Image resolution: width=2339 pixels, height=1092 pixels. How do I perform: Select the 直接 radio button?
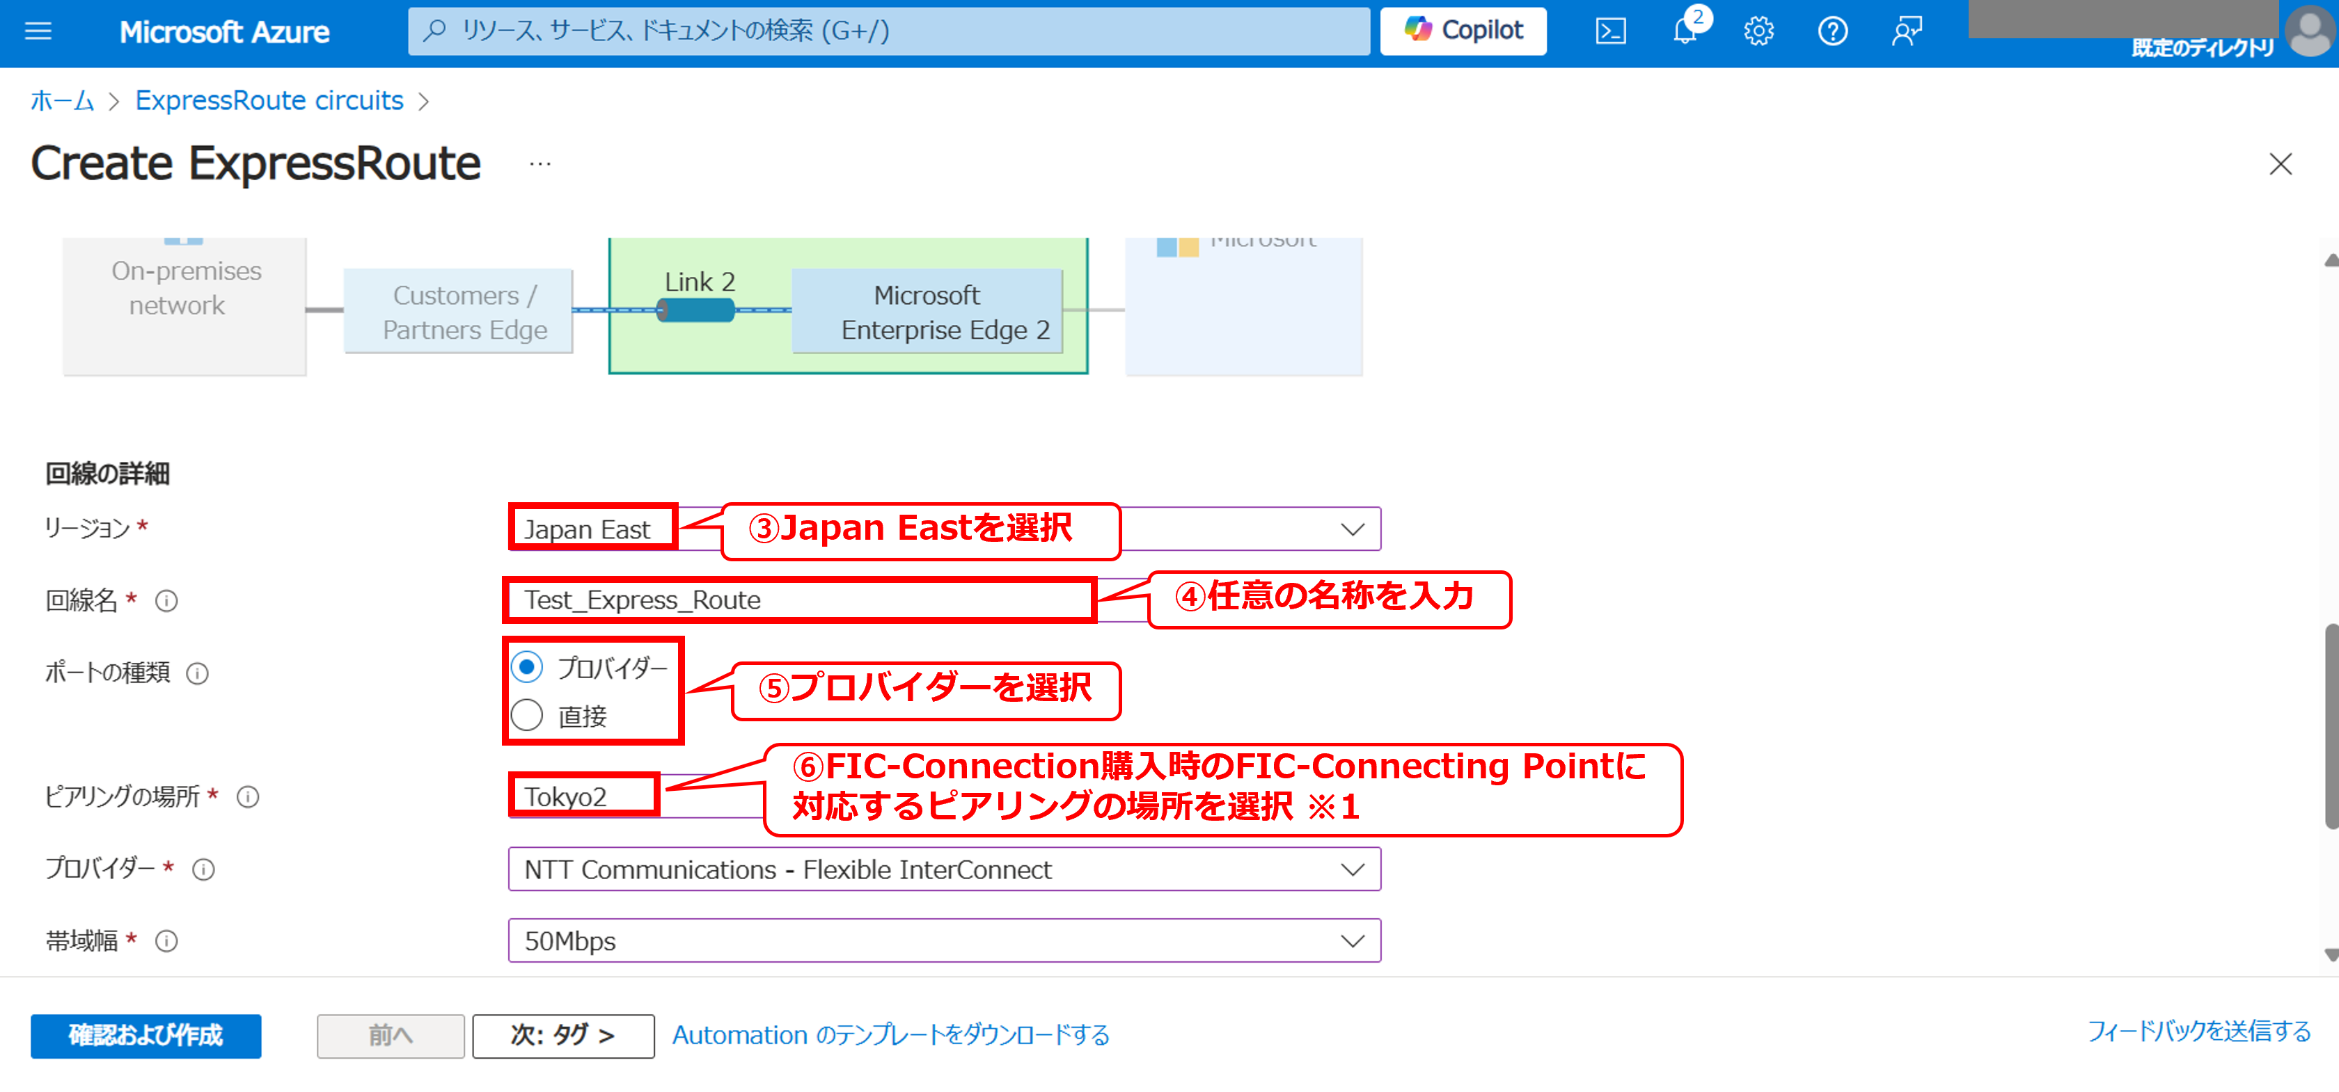tap(527, 716)
